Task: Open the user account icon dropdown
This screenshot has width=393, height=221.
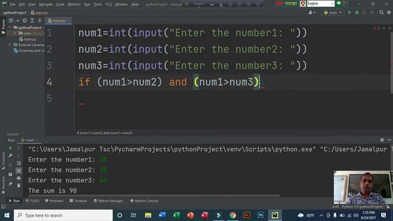Action: click(312, 12)
